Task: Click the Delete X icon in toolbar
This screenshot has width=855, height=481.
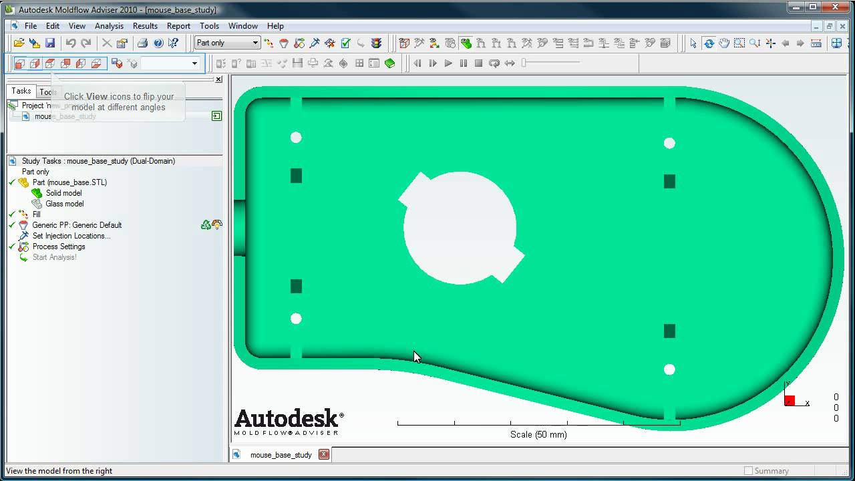Action: click(x=107, y=43)
